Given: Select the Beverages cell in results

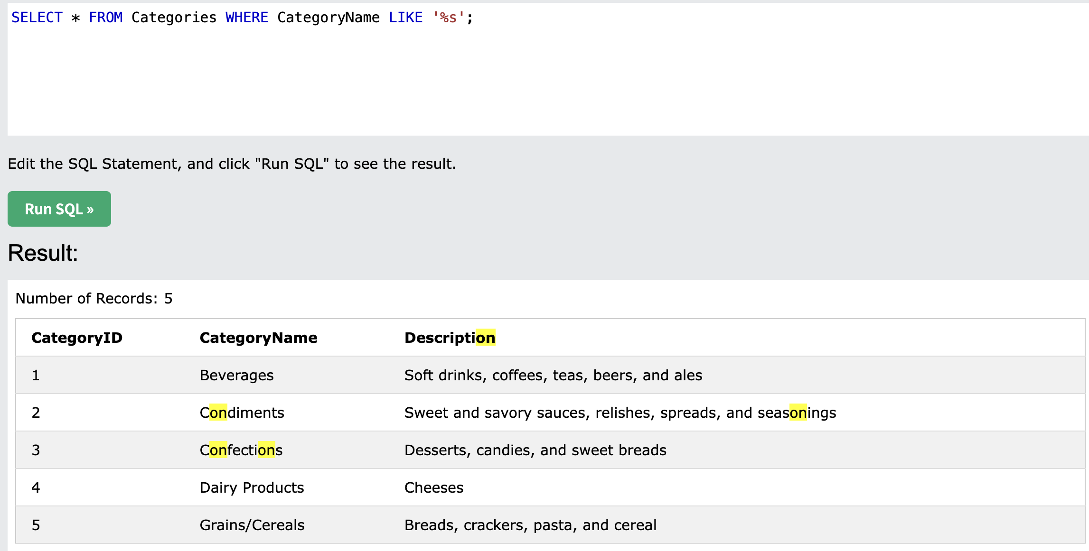Looking at the screenshot, I should click(x=236, y=375).
